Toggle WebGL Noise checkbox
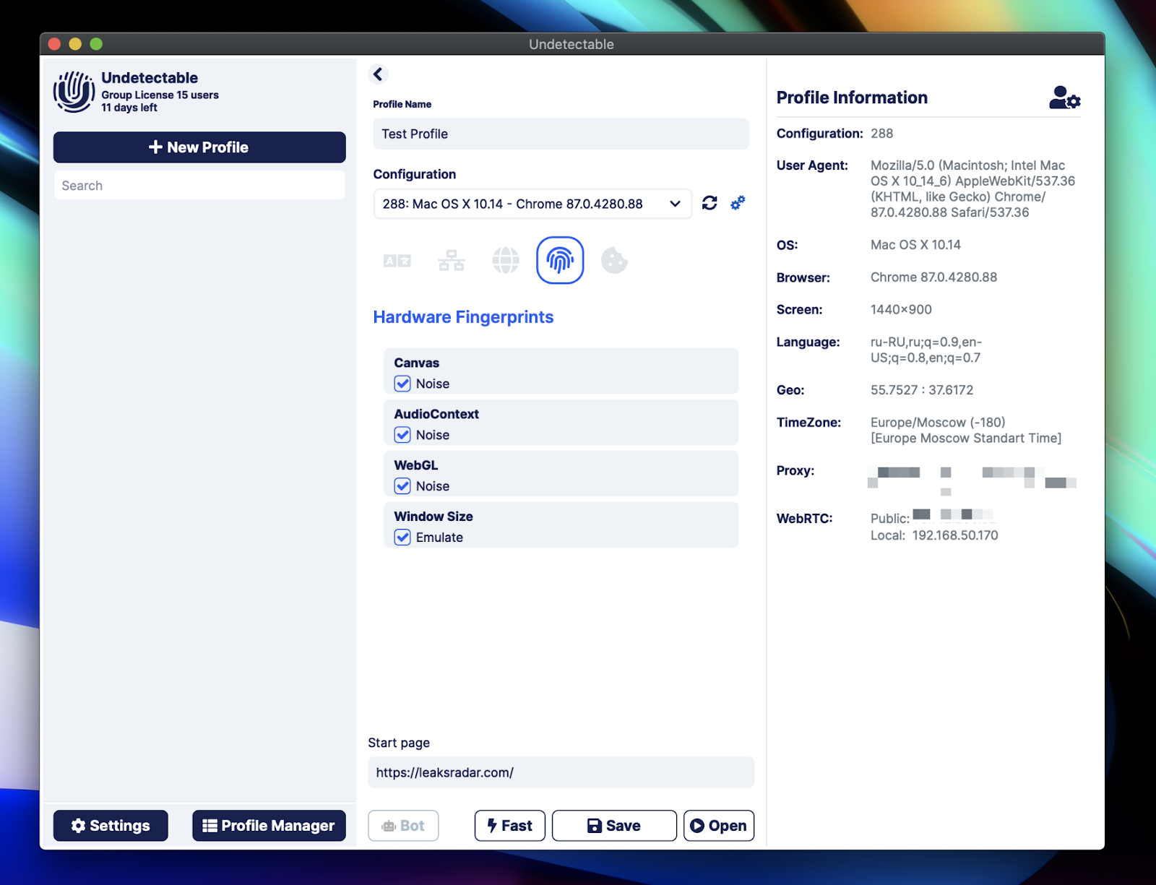Screen dimensions: 1156x885 point(402,486)
